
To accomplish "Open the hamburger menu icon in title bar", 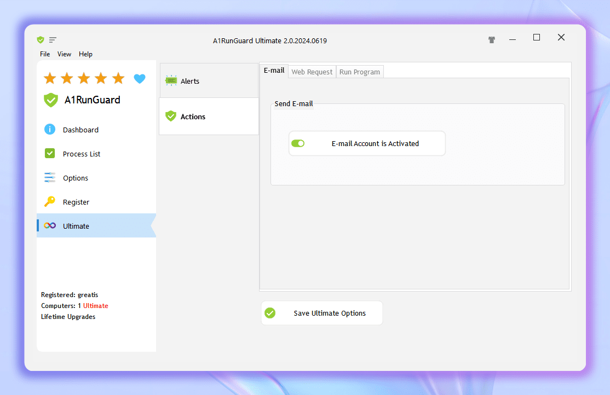I will point(53,40).
